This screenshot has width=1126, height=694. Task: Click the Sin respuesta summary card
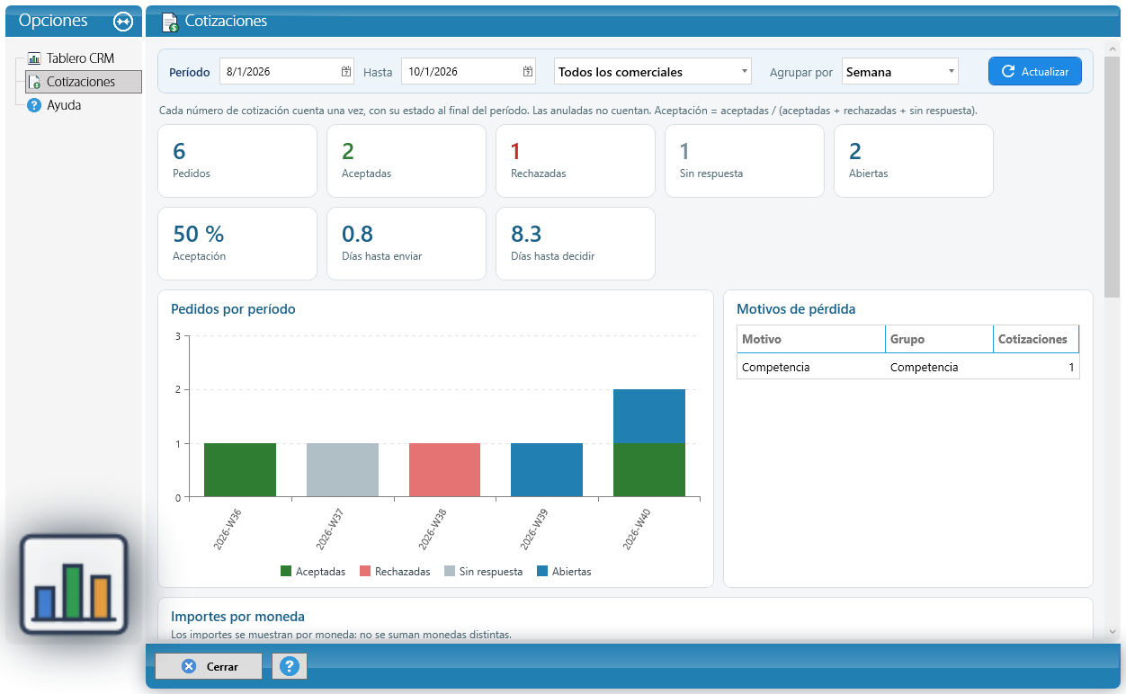[x=745, y=161]
